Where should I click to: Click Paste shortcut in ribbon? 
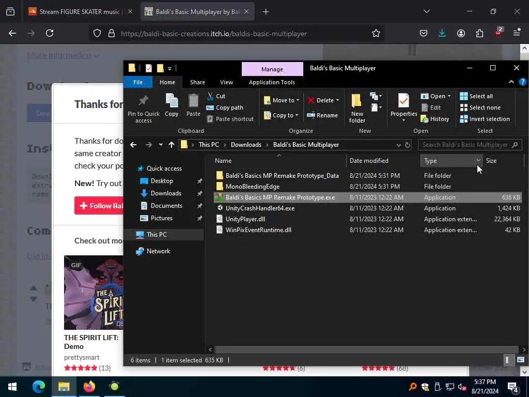(x=230, y=119)
